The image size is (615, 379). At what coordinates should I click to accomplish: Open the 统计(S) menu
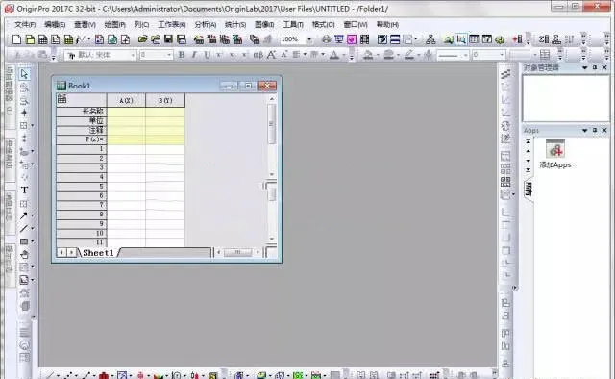click(235, 24)
